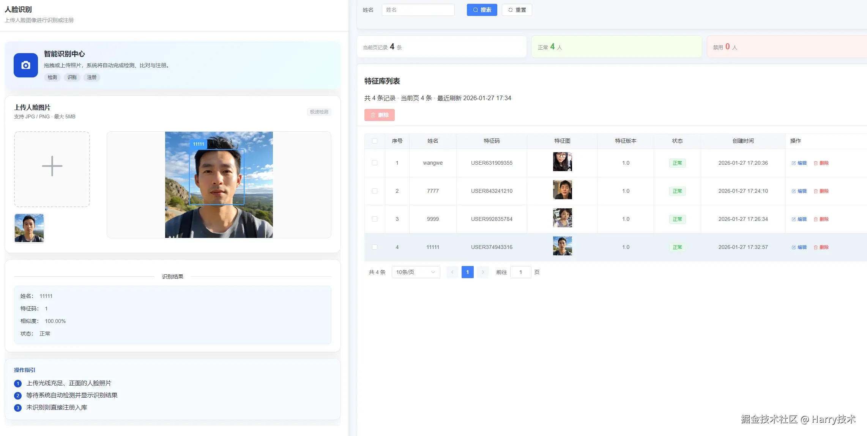This screenshot has height=436, width=867.
Task: Check the checkbox for row 9999
Action: click(375, 219)
